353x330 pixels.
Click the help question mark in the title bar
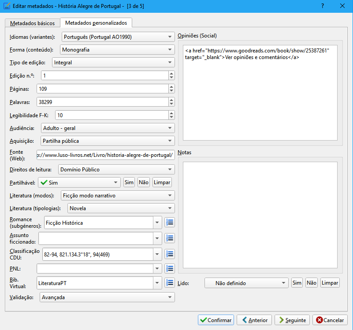click(323, 6)
